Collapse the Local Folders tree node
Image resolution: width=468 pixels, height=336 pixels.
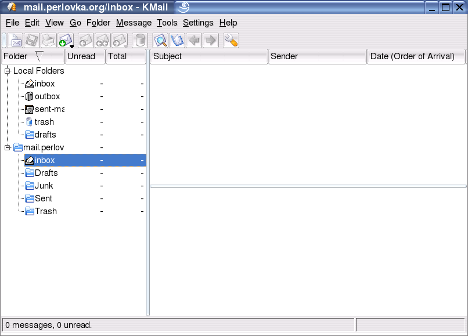coord(7,71)
